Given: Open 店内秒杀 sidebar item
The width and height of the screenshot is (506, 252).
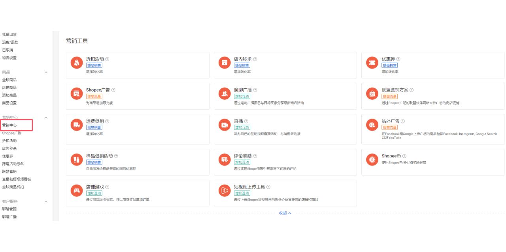Looking at the screenshot, I should click(9, 149).
